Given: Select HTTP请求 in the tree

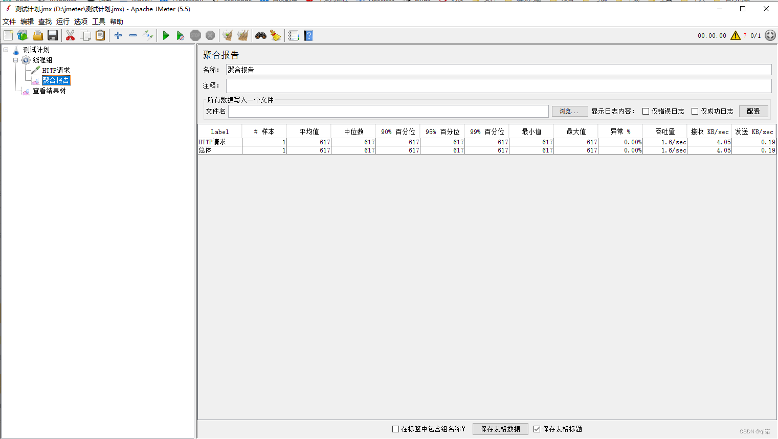Looking at the screenshot, I should [x=56, y=70].
